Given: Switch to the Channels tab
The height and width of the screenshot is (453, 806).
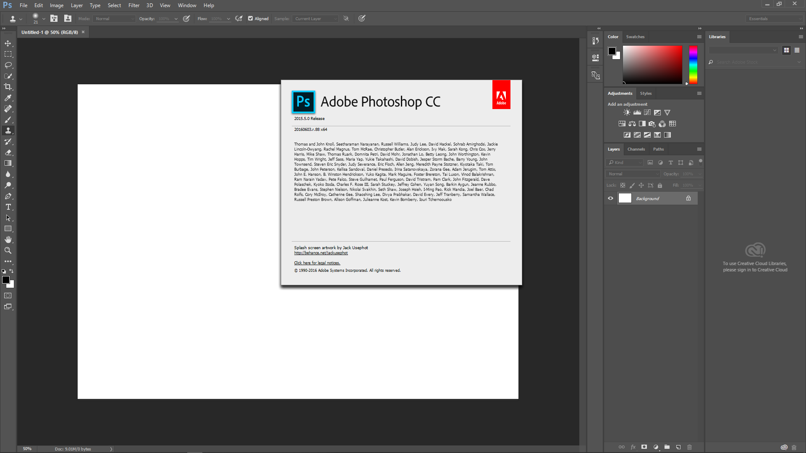Looking at the screenshot, I should pyautogui.click(x=636, y=149).
